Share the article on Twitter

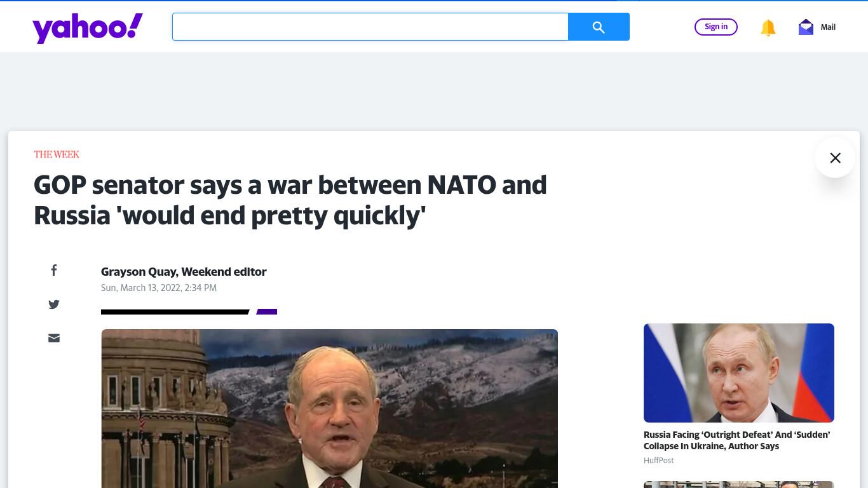click(54, 304)
